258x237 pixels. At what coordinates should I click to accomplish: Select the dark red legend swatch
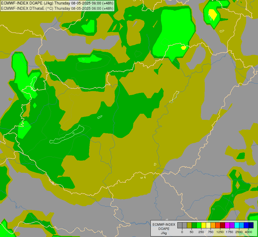tap(223, 225)
